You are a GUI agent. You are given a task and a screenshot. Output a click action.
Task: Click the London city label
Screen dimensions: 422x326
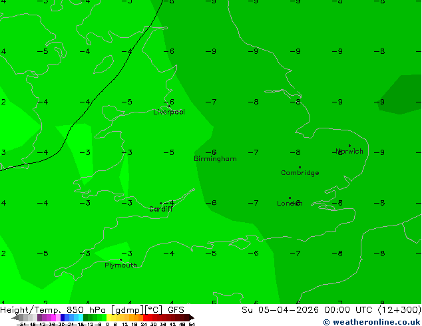[x=290, y=204]
